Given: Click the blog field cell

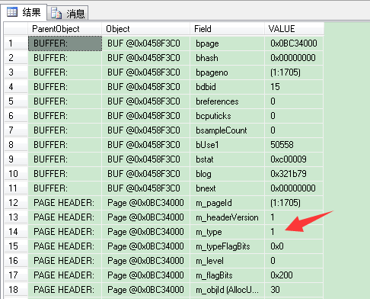Looking at the screenshot, I should click(227, 174).
